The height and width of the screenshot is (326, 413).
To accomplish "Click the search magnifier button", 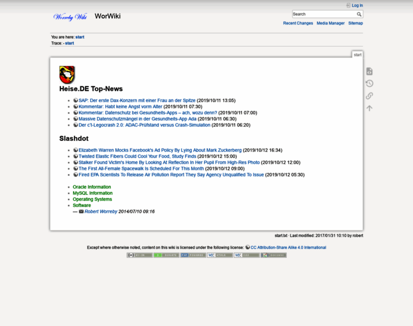I will coord(359,14).
